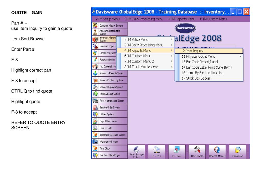Choose 14 Bar Code Label Print (One Item)
Viewport: 261px width, 196px height.
pyautogui.click(x=209, y=67)
